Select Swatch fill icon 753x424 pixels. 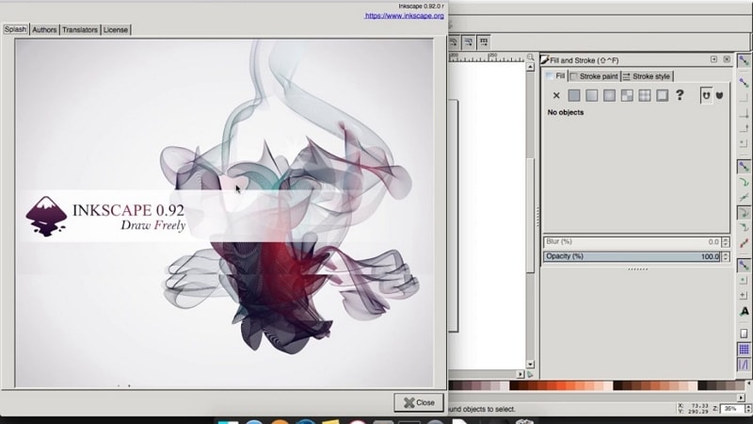tap(663, 95)
